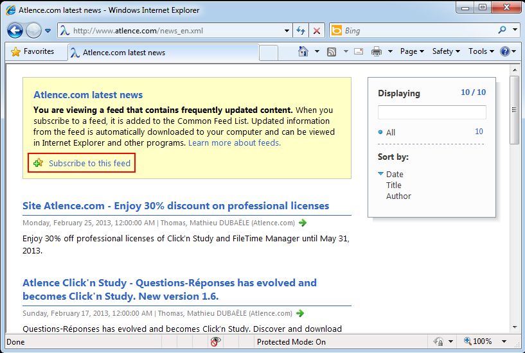Open a new blank tab
Image resolution: width=525 pixels, height=353 pixels.
click(269, 53)
